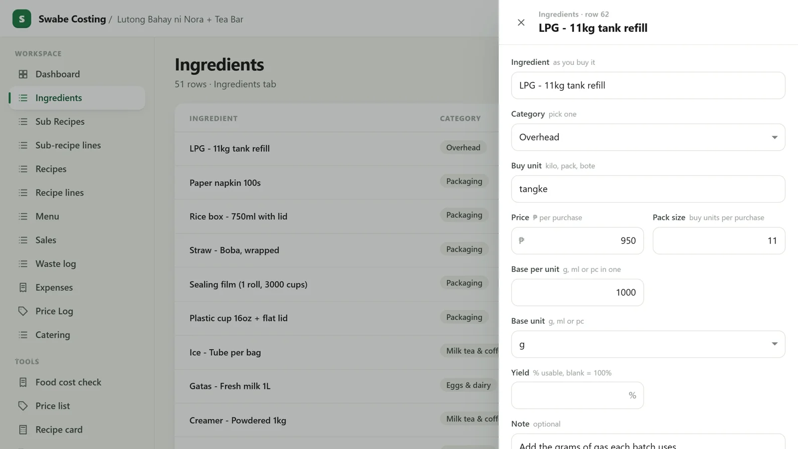Click the Menu list icon
Viewport: 798px width, 449px height.
tap(23, 217)
